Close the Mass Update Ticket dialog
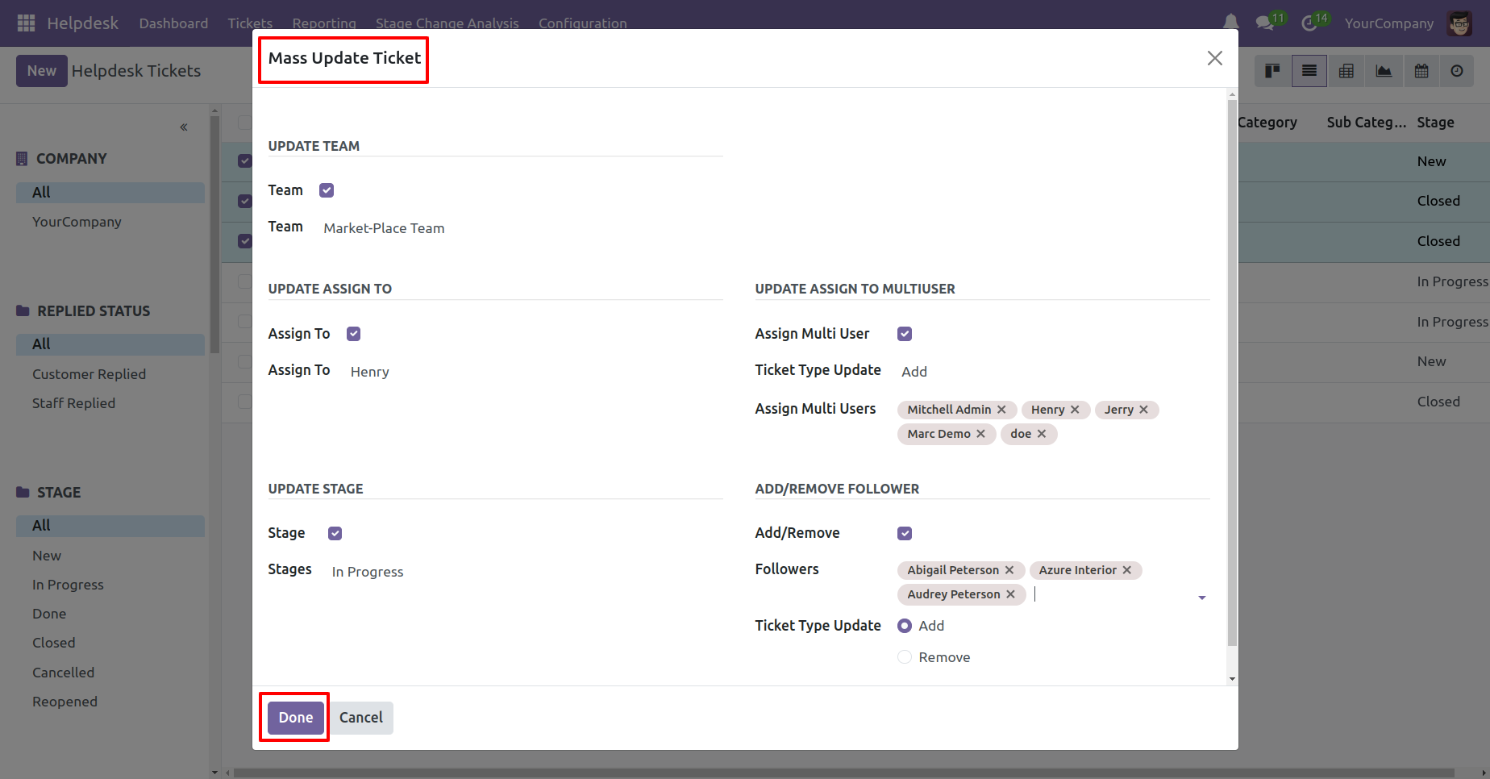Image resolution: width=1490 pixels, height=779 pixels. coord(1215,58)
